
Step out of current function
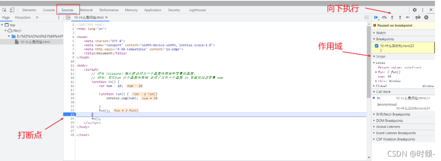point(400,17)
